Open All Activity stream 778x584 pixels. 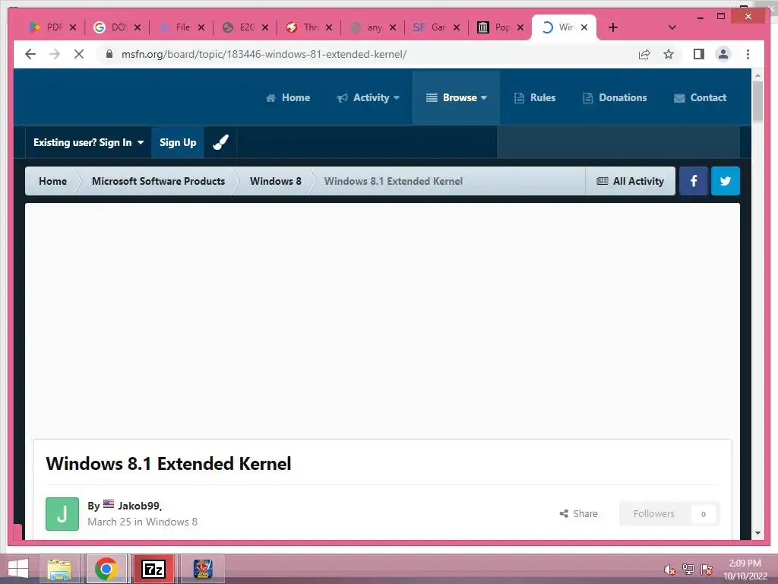[630, 181]
